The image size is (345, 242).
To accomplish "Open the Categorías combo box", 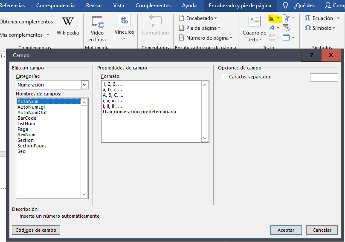I will (52, 85).
